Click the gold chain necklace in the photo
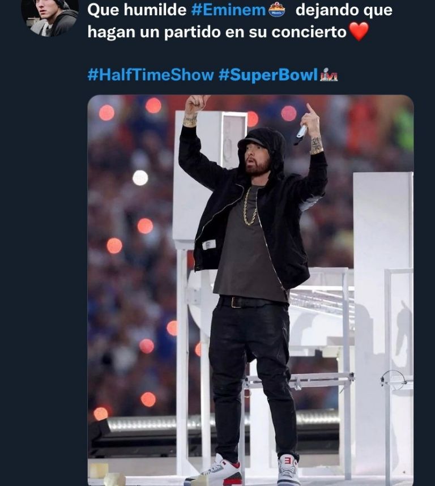The width and height of the screenshot is (435, 486). click(250, 206)
